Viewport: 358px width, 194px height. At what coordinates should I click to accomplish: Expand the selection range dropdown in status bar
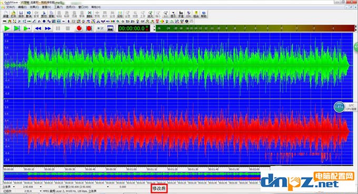click(108, 187)
